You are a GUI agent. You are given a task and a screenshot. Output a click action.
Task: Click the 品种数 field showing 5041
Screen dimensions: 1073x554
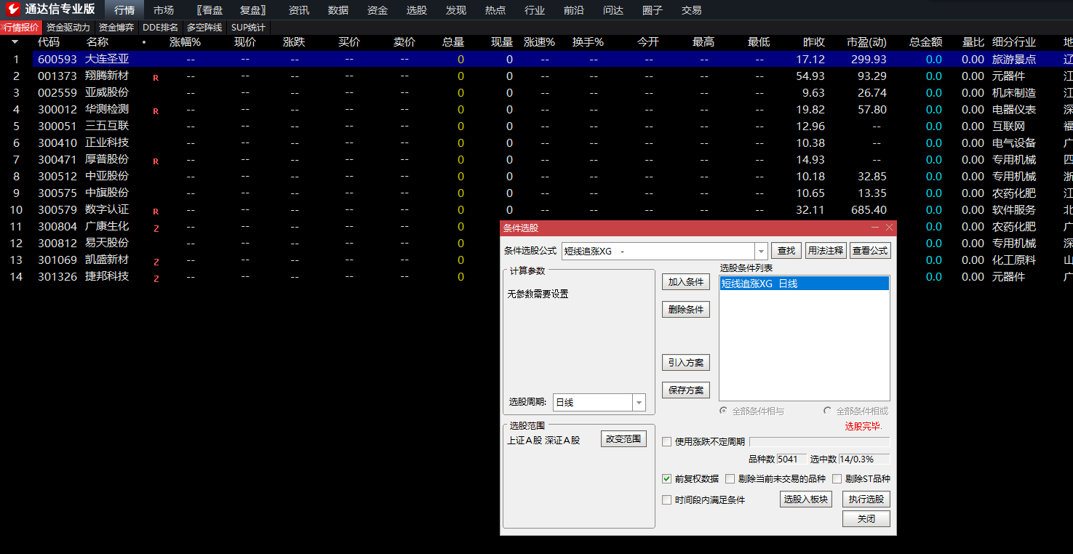(x=791, y=459)
